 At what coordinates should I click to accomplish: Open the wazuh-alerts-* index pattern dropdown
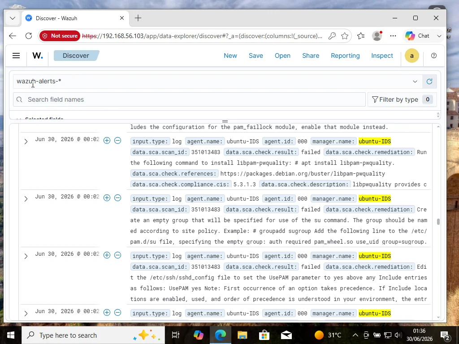point(217,82)
